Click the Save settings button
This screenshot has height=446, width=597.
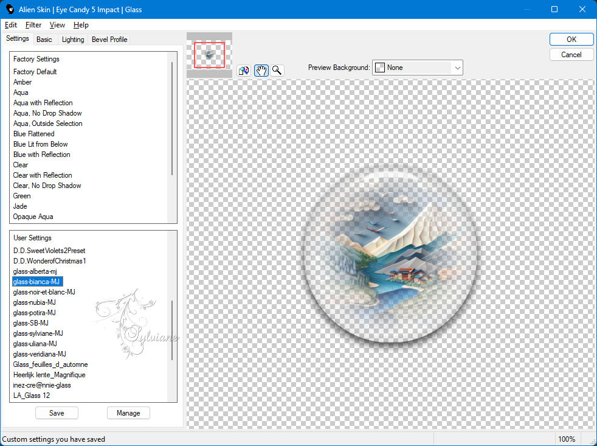57,413
